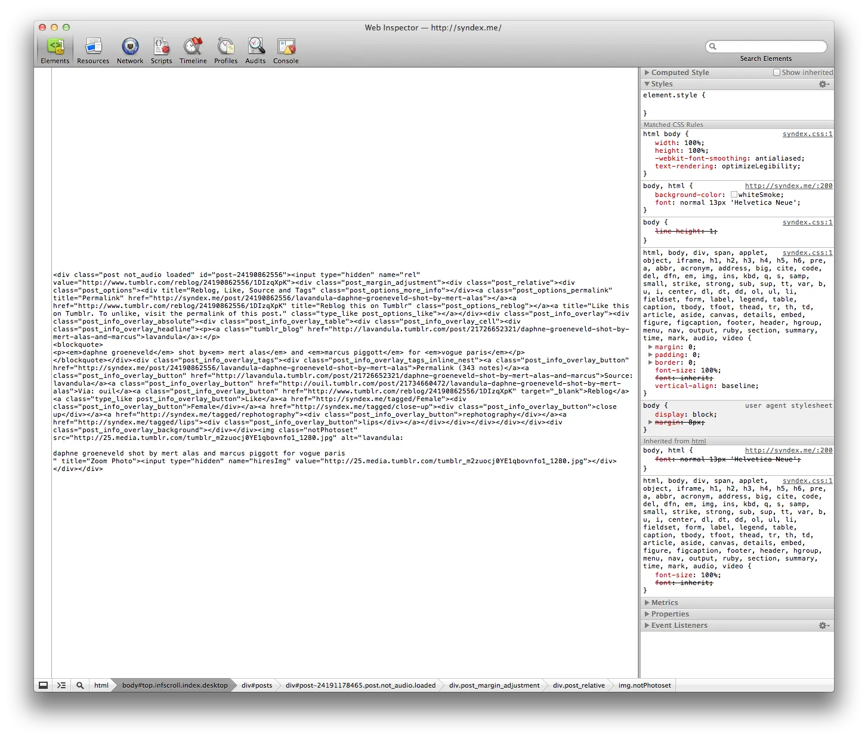This screenshot has width=868, height=739.
Task: Click the Search Elements field
Action: coord(766,46)
